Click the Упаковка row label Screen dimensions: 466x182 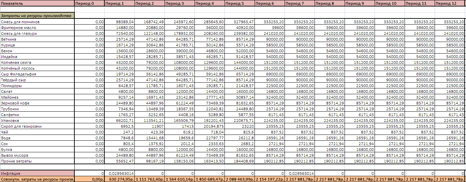(x=37, y=121)
